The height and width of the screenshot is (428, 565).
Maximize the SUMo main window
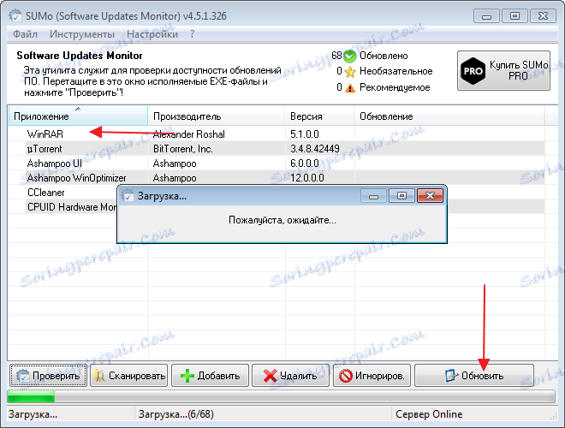pyautogui.click(x=514, y=16)
